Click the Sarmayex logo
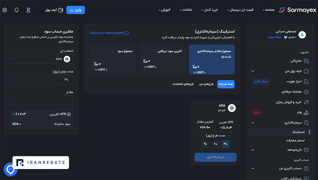Viewport: 318px width, 180px height. pos(297,10)
